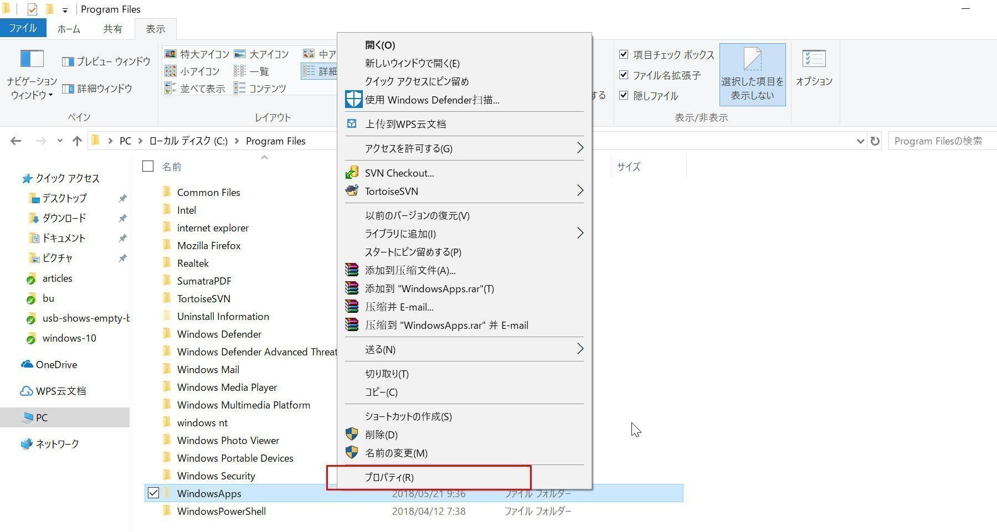Add to archive (添加到压缩文件) via WinRAR

coord(464,270)
